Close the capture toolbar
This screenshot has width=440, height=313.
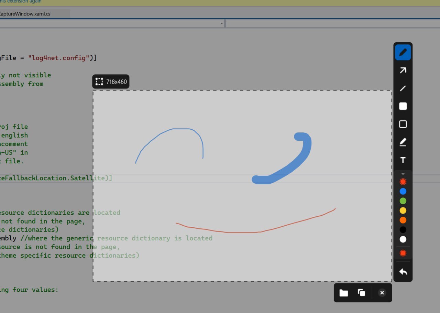click(382, 293)
